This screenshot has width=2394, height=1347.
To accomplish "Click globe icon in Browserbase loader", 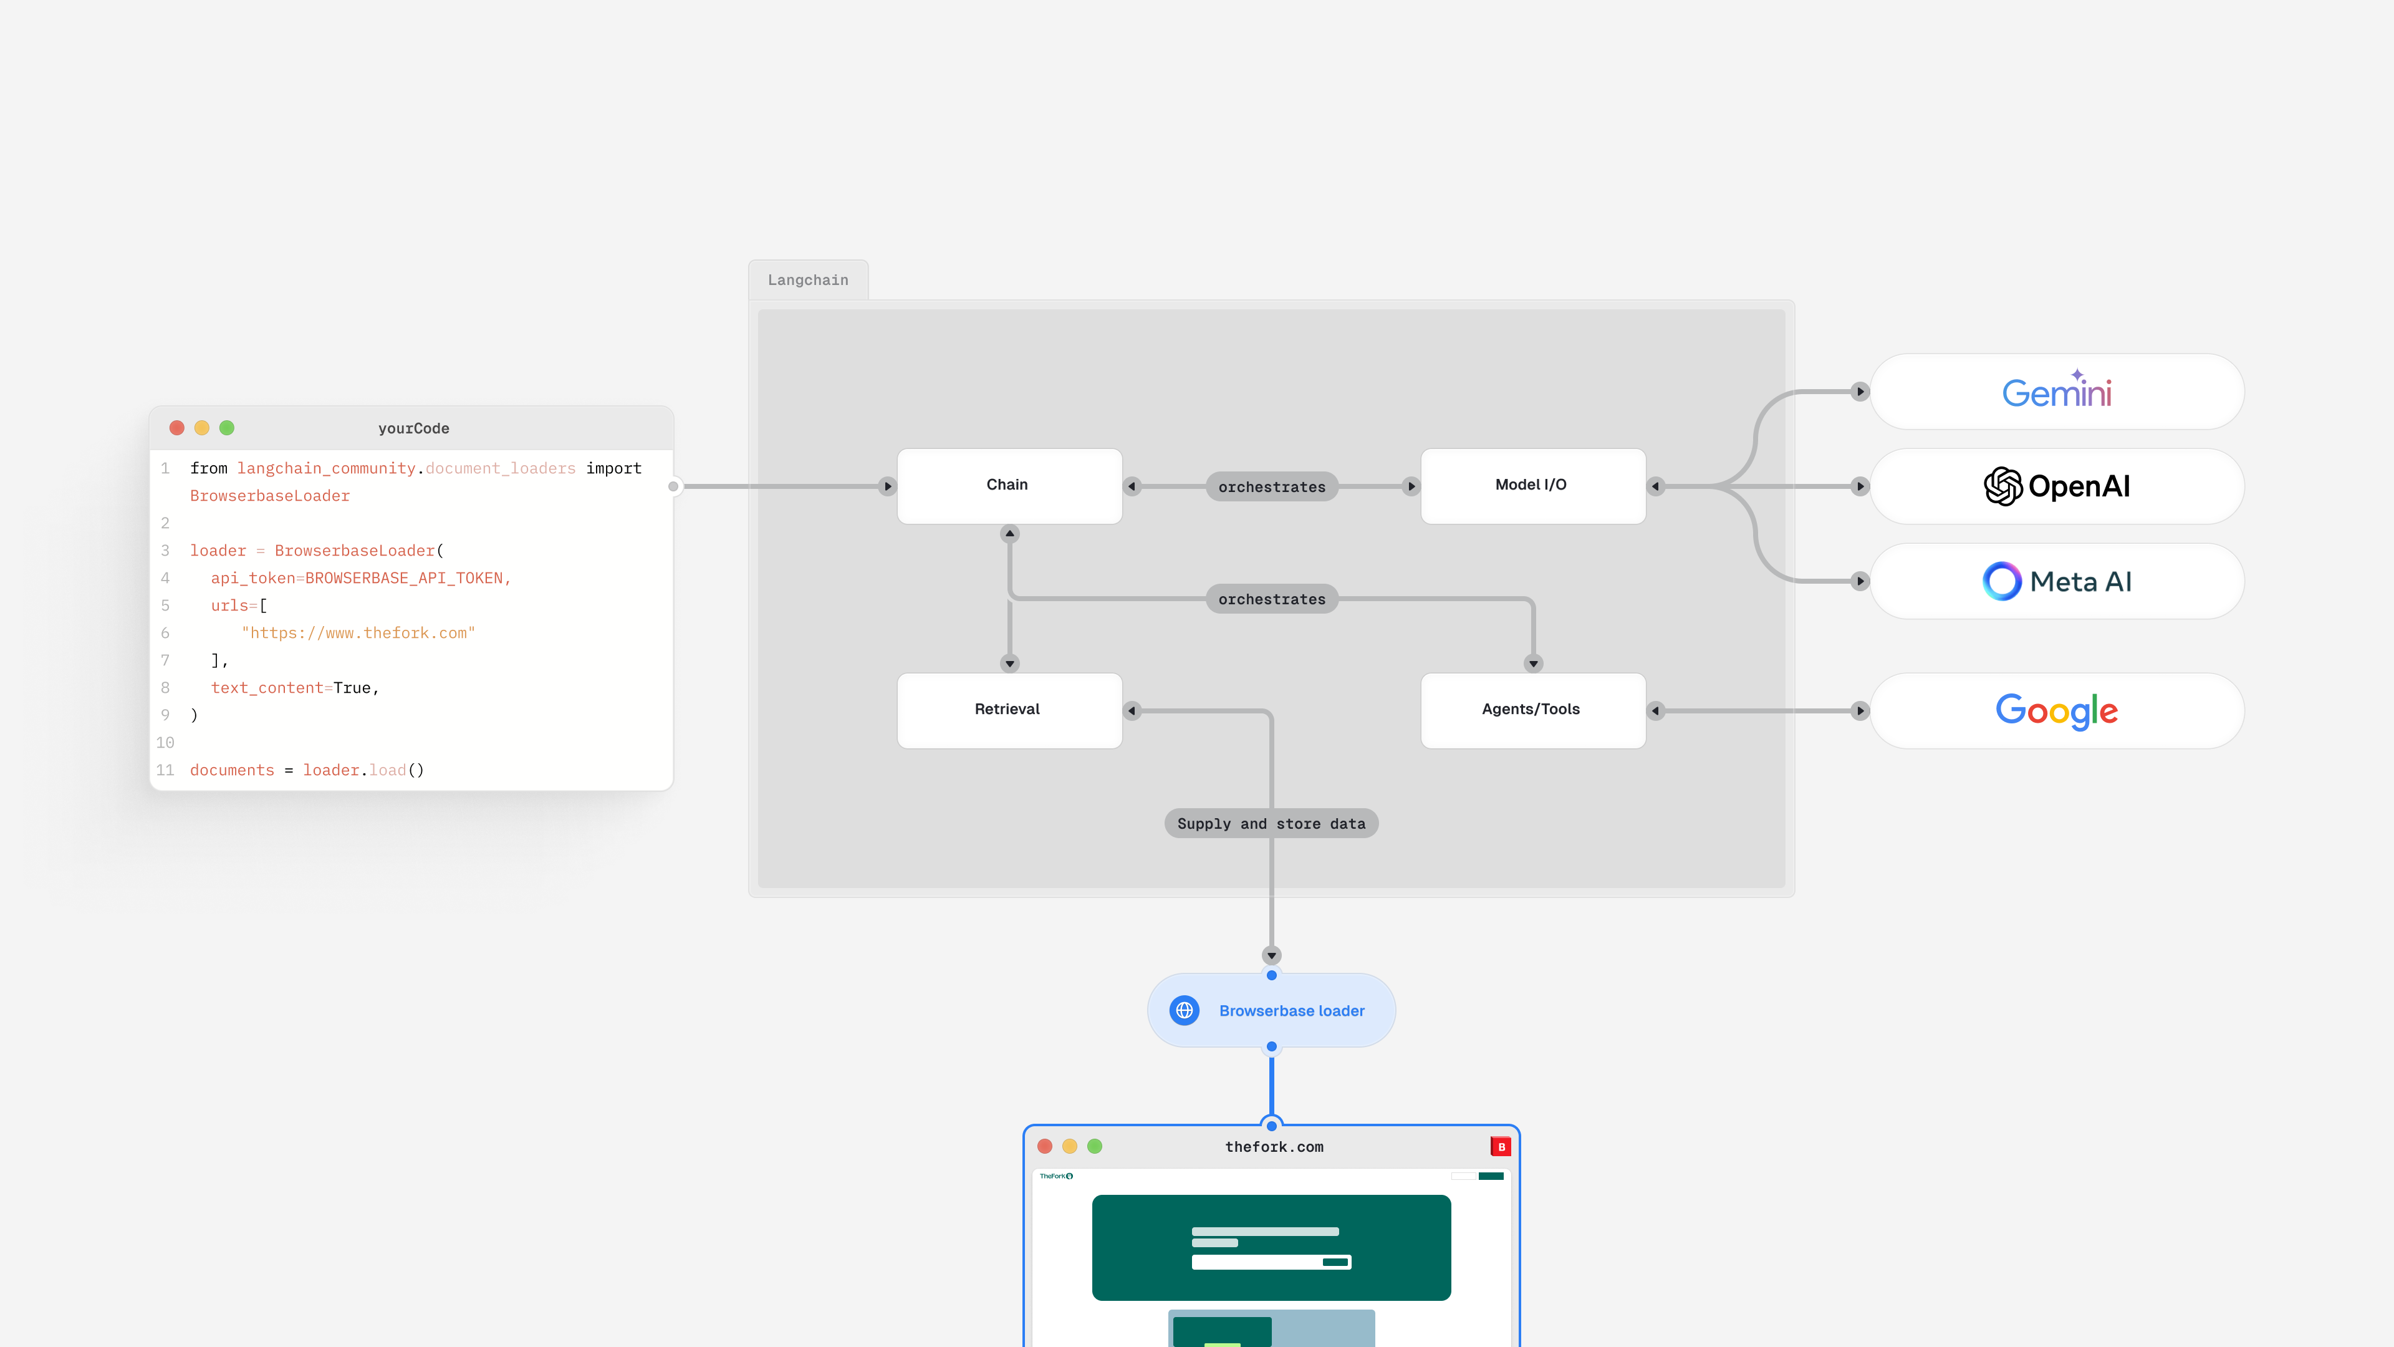I will [x=1184, y=1010].
